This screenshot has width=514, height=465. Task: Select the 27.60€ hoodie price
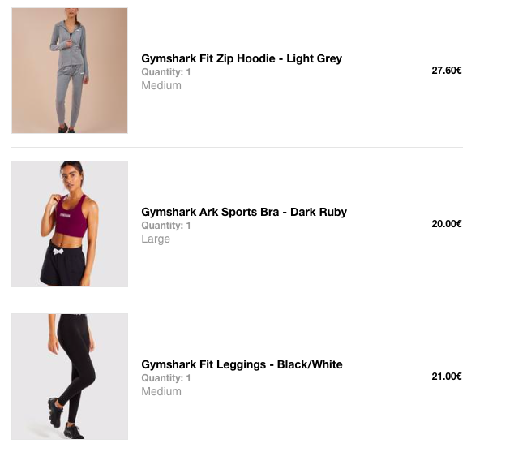(447, 71)
